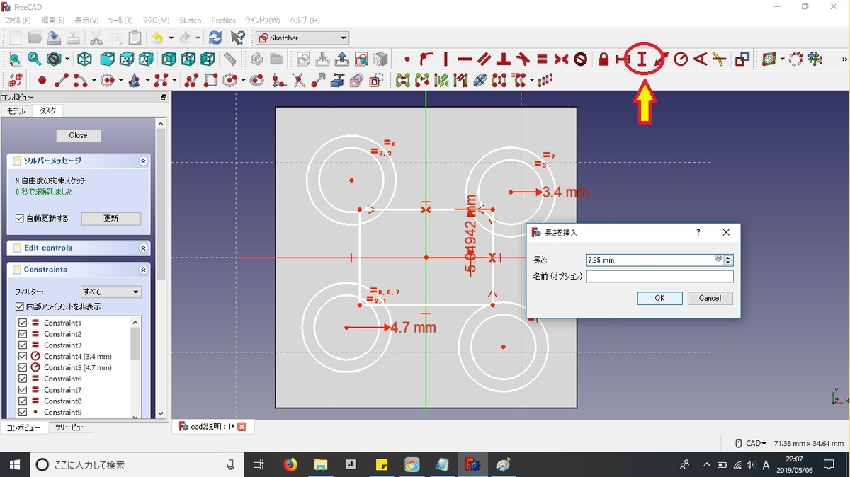Select the equal constraint tool
The image size is (850, 477).
point(542,59)
